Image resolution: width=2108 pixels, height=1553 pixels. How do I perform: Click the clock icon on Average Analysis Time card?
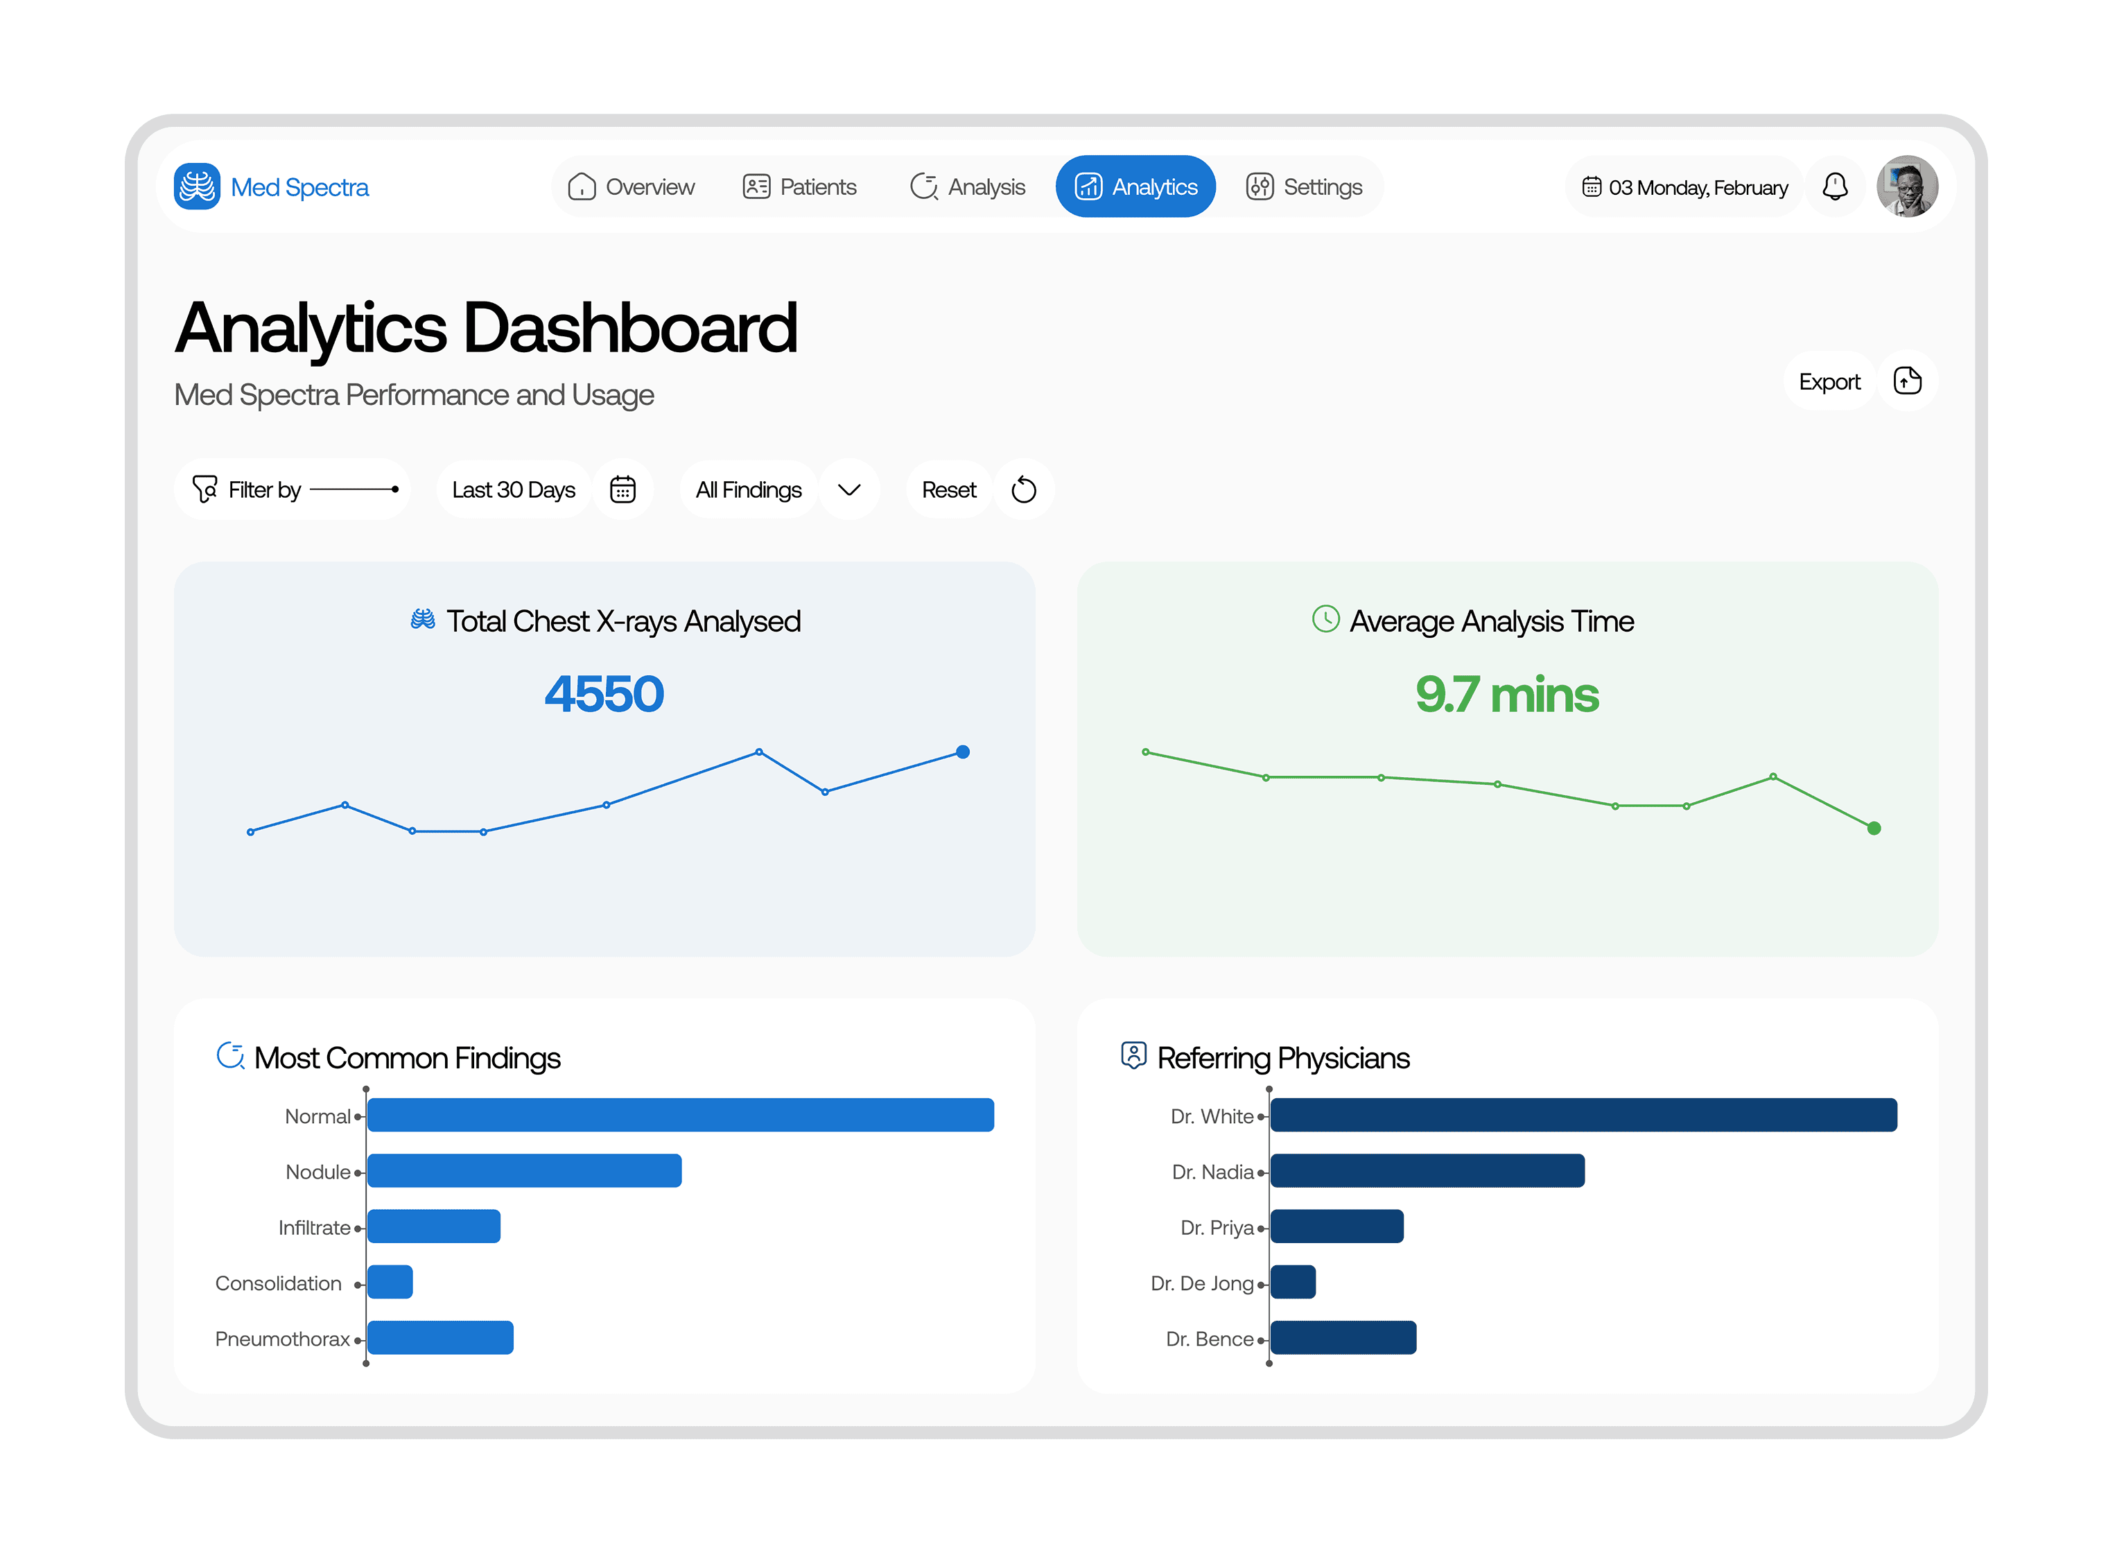[x=1325, y=621]
